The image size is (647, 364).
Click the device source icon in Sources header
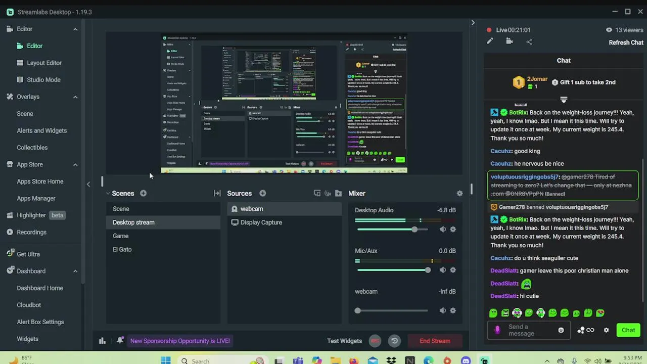[317, 193]
